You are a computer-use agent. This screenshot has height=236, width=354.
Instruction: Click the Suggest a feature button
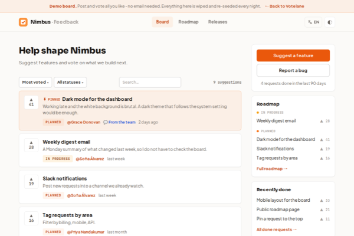point(293,55)
